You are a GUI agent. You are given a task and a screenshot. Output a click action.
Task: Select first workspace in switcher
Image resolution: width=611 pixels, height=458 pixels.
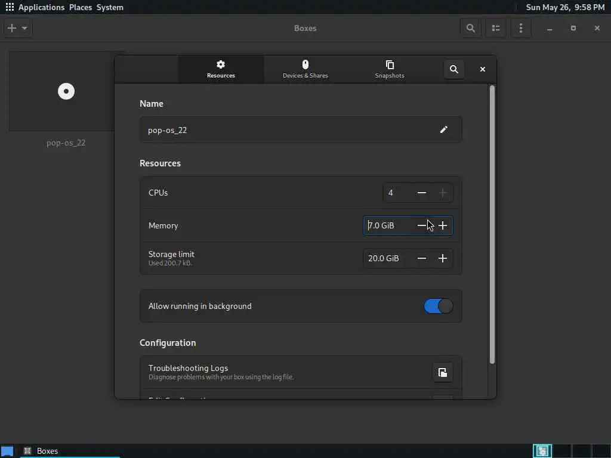[x=542, y=451]
